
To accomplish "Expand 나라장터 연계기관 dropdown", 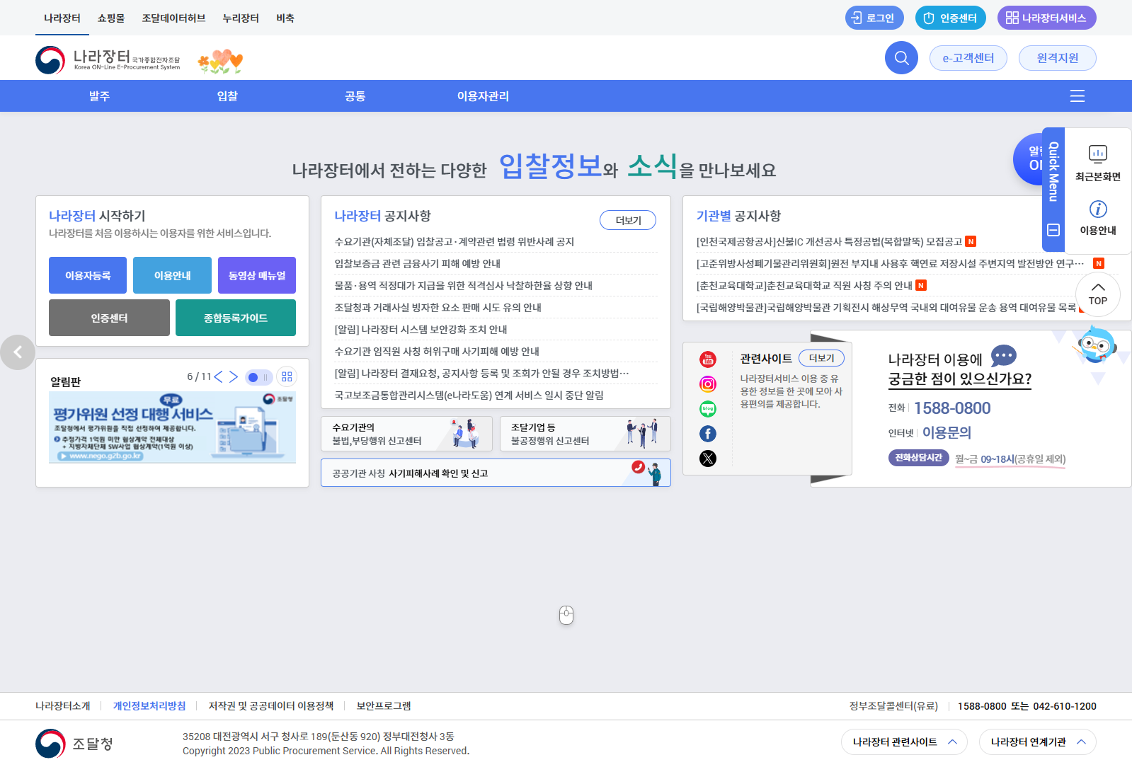I will 1037,742.
